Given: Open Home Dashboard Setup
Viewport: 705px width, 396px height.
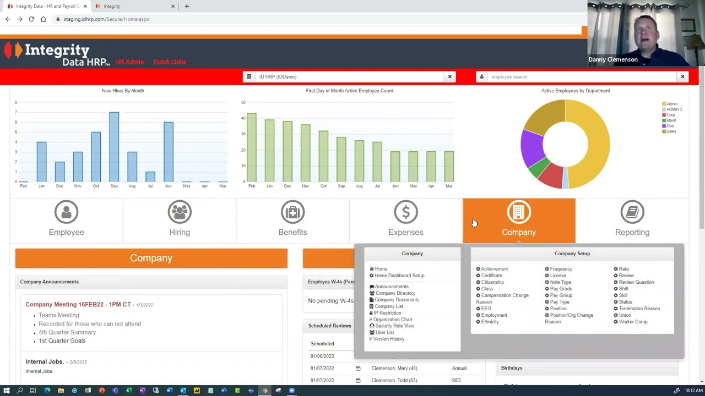Looking at the screenshot, I should click(397, 276).
